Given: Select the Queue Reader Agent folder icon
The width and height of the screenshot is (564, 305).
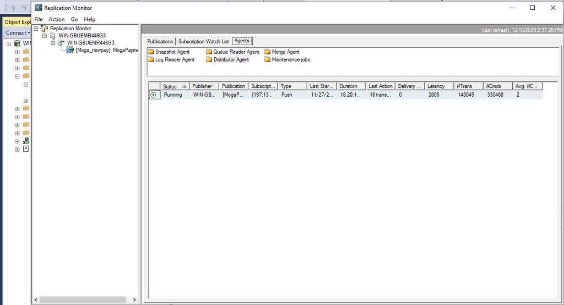Looking at the screenshot, I should tap(209, 52).
